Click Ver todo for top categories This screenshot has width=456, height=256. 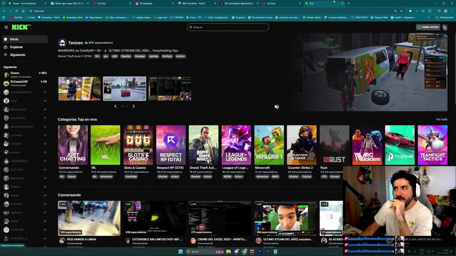point(441,119)
